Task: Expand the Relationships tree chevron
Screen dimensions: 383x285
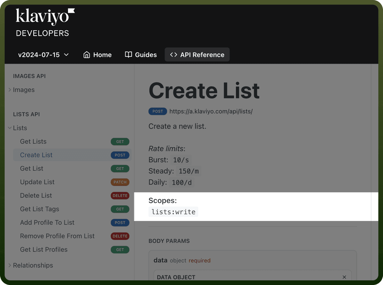Action: (x=10, y=265)
